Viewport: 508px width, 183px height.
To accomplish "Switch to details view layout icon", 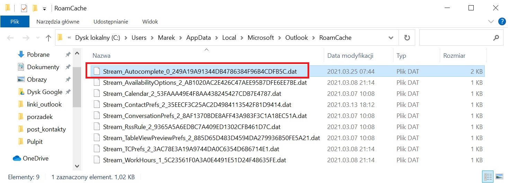I will pyautogui.click(x=488, y=177).
